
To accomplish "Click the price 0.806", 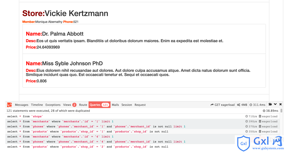I will (41, 81).
